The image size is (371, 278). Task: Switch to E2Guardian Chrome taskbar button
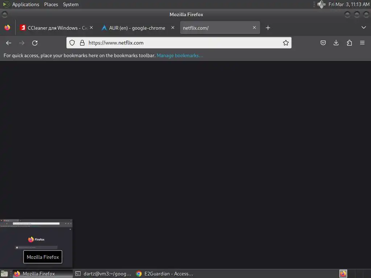click(165, 274)
